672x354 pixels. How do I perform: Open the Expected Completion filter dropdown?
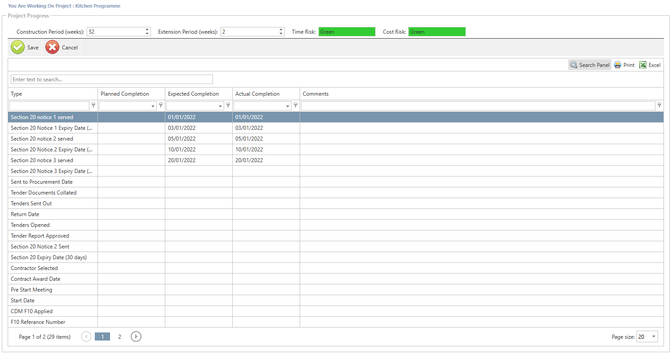221,106
